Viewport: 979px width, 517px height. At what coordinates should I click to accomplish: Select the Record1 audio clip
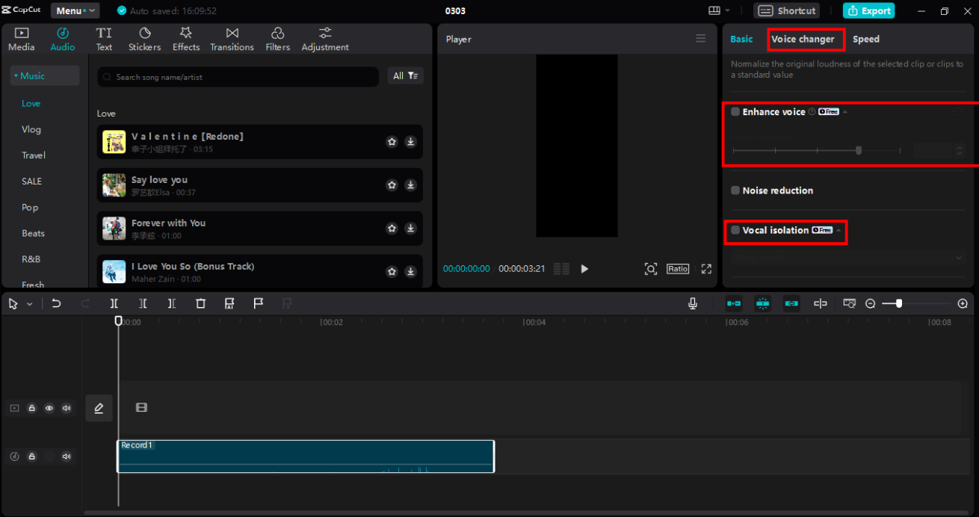pyautogui.click(x=306, y=456)
